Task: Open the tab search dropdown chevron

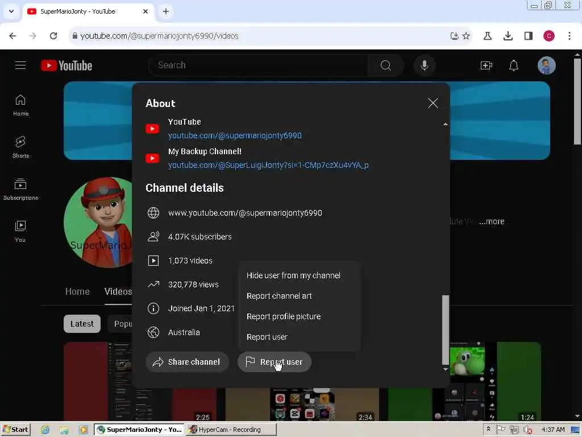Action: coord(11,11)
